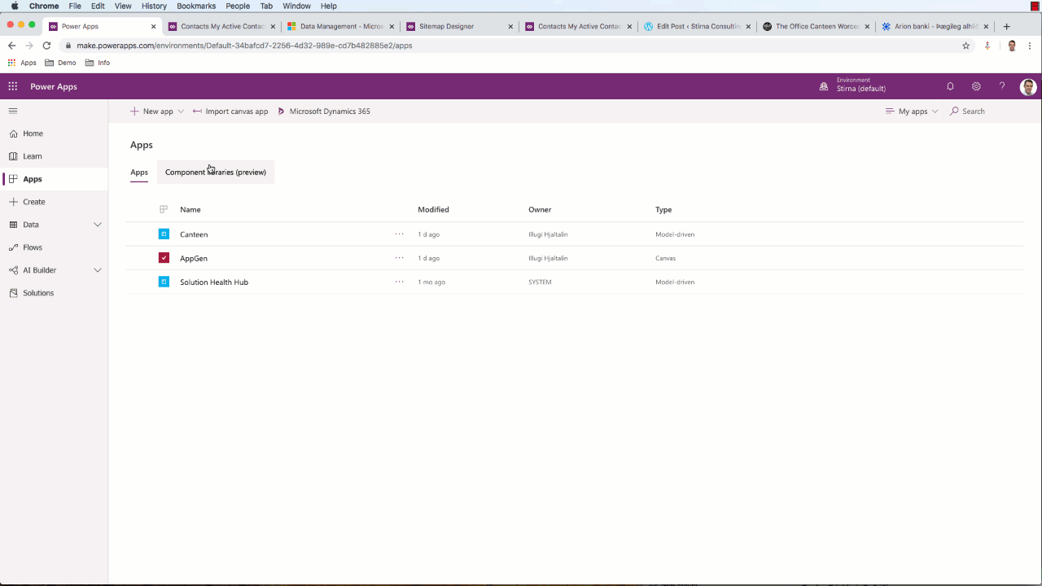The image size is (1042, 586).
Task: Click the Solution Health Hub app icon
Action: coord(164,282)
